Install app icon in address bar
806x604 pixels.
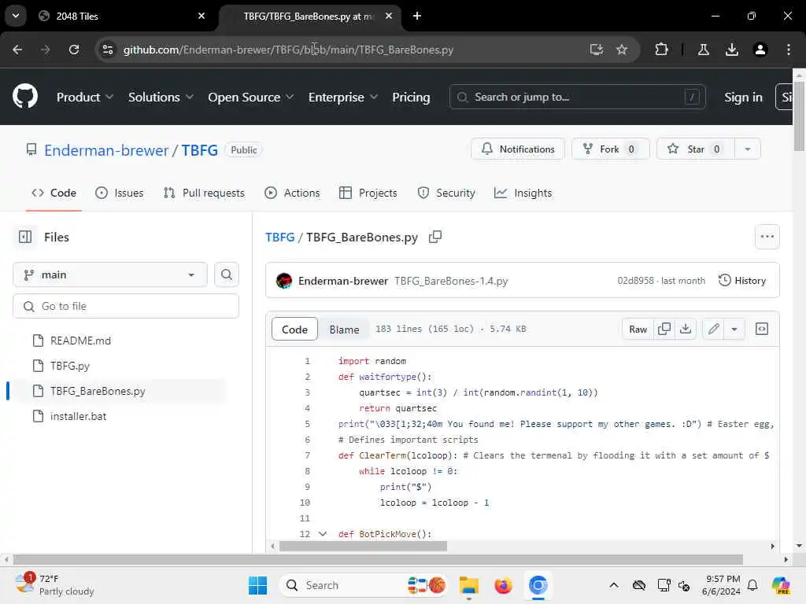(597, 50)
